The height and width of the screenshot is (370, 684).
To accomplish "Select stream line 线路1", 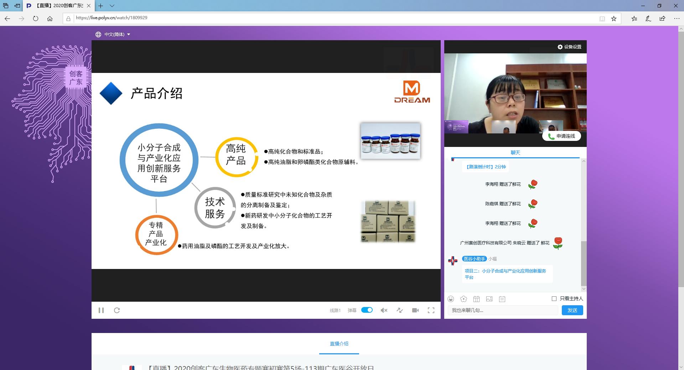I will click(x=335, y=310).
